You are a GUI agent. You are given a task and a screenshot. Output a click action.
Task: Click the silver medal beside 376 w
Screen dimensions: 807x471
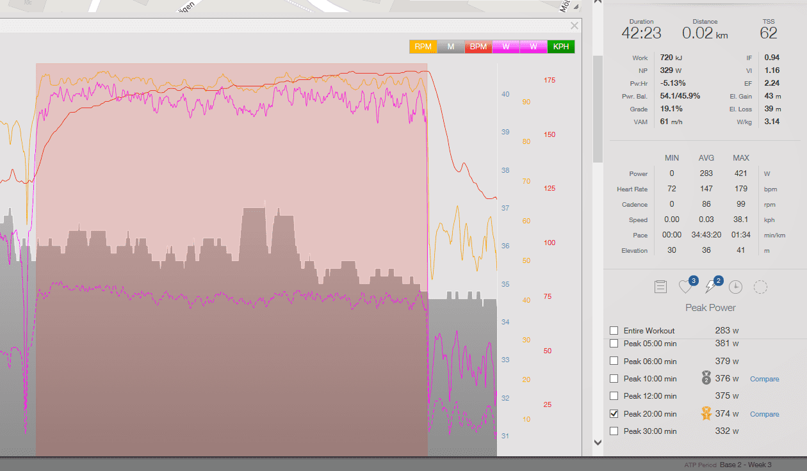[x=706, y=378]
